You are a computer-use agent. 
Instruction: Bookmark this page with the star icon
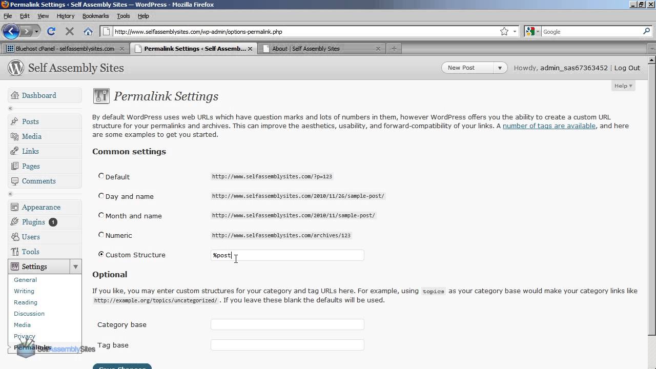(504, 31)
